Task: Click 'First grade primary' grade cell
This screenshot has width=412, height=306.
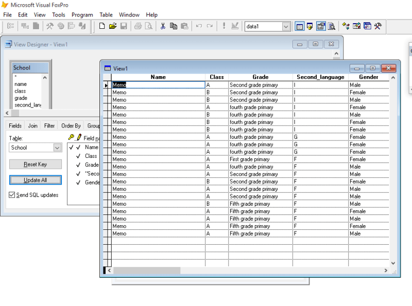Action: 261,159
